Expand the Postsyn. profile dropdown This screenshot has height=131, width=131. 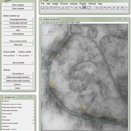[x=25, y=56]
